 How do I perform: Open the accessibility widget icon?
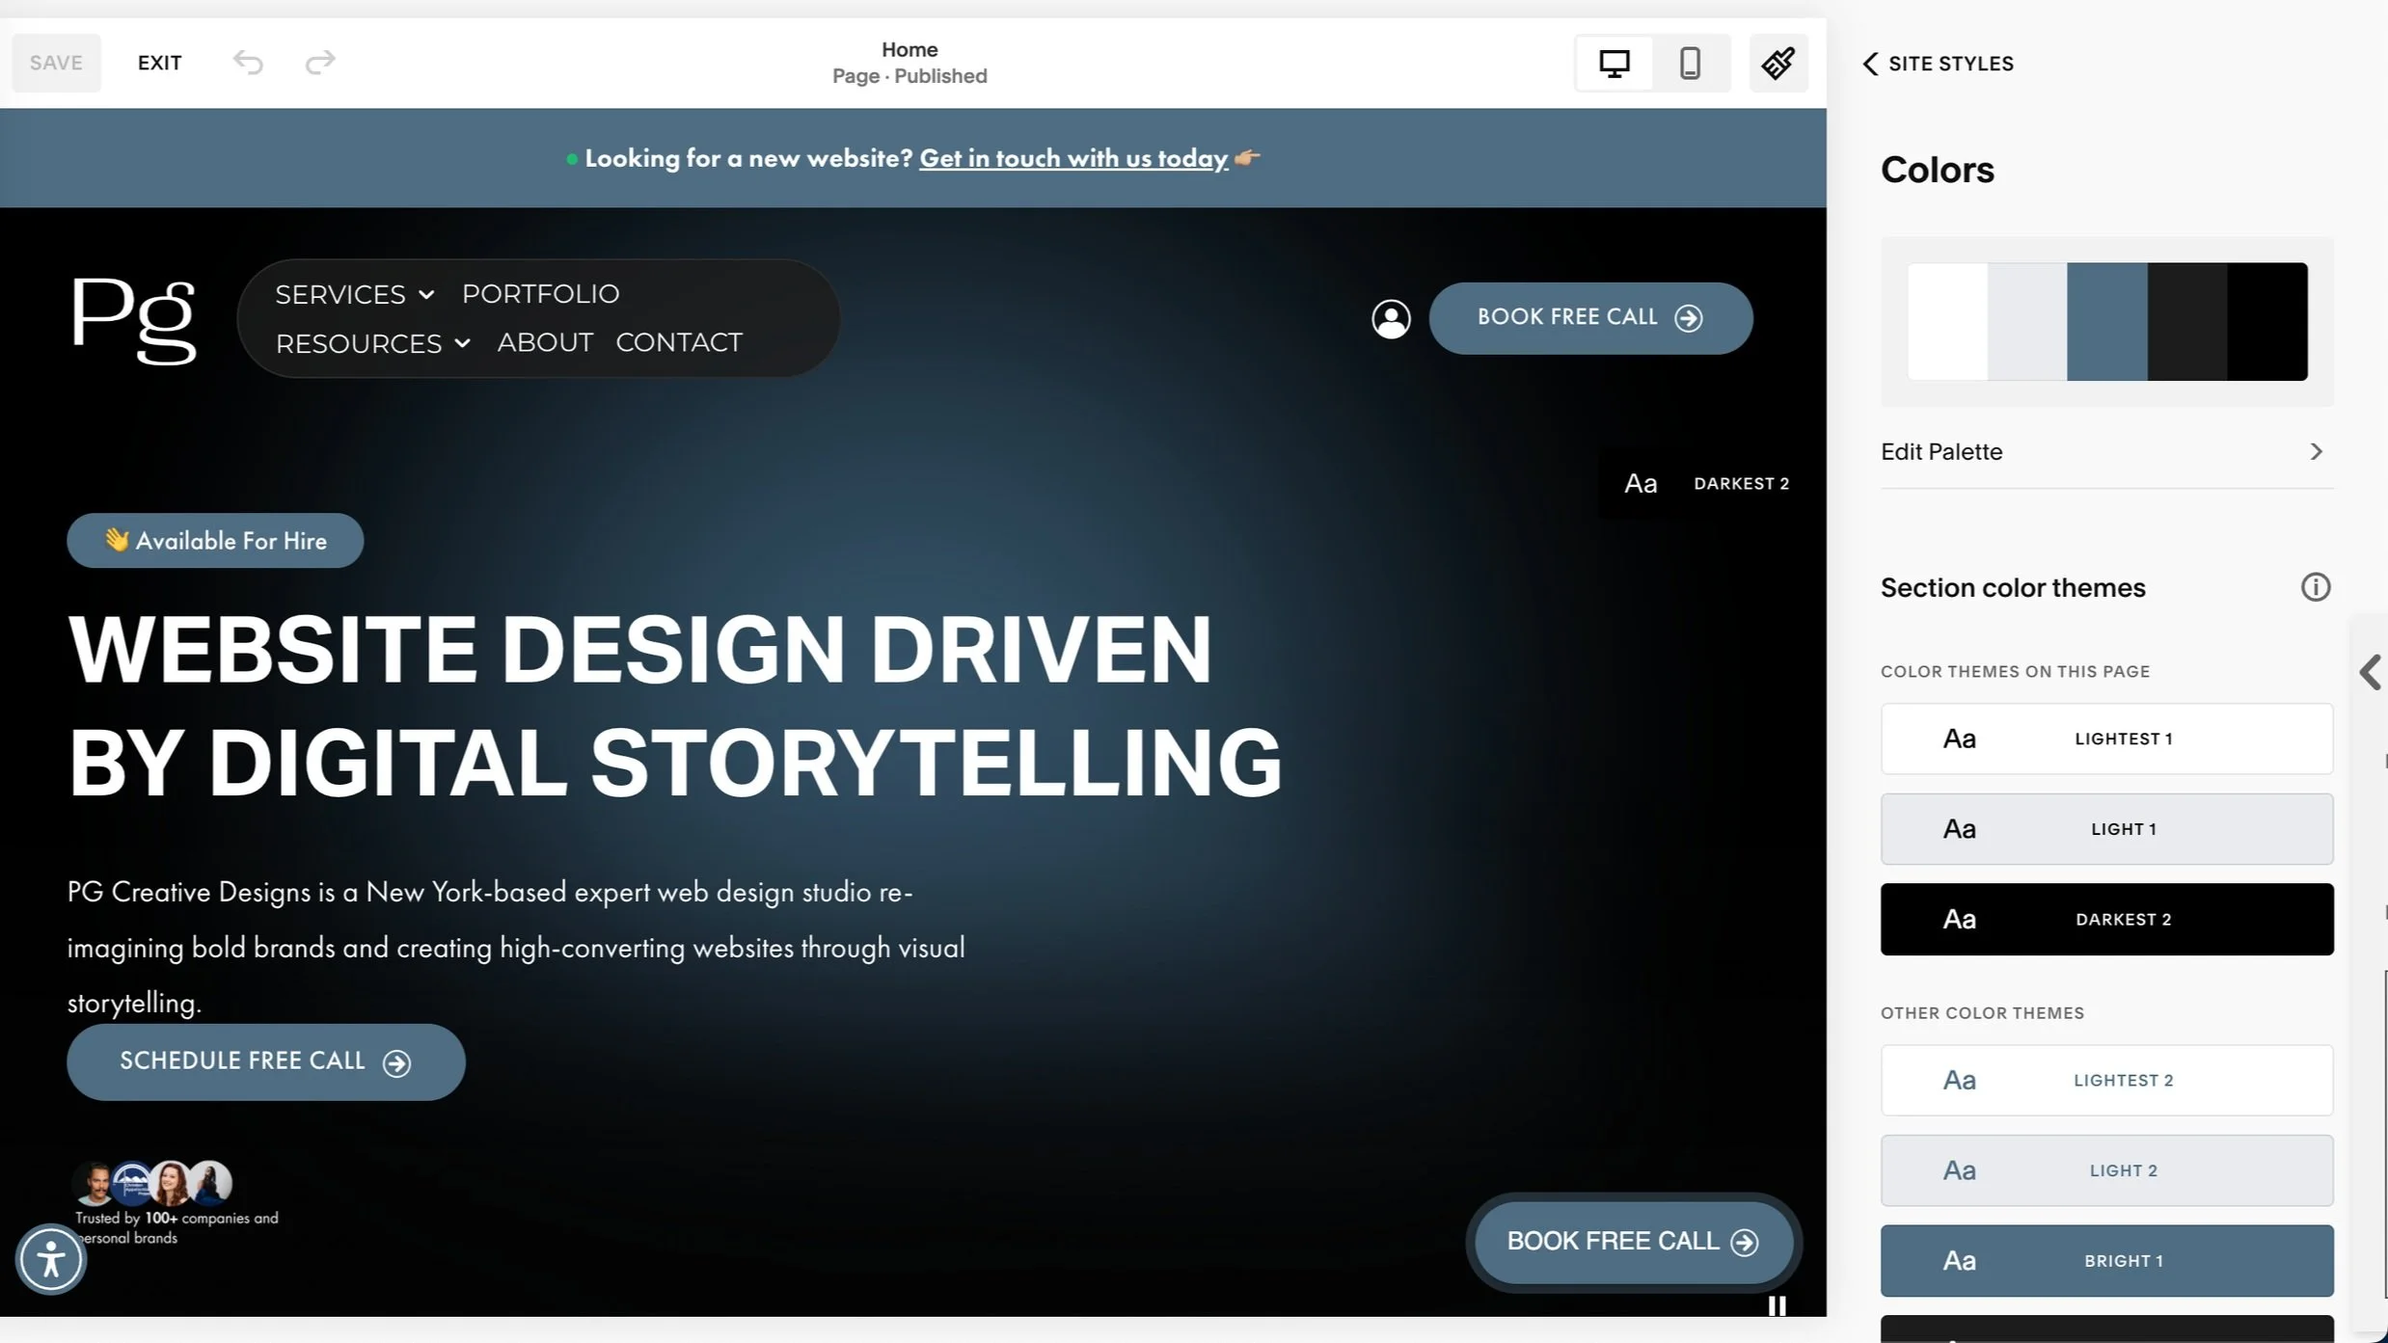51,1259
